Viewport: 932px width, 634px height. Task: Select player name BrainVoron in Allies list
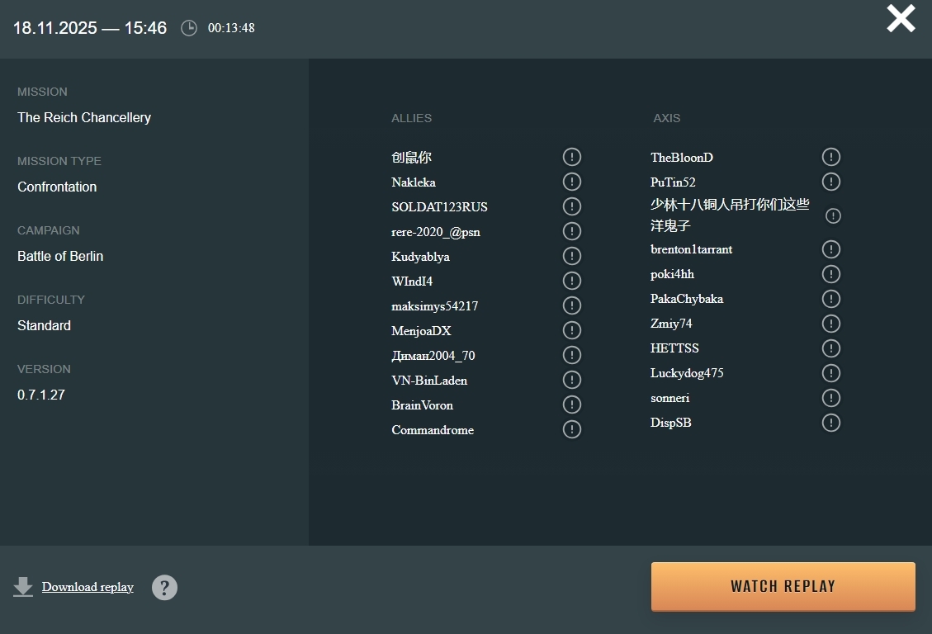pos(422,405)
